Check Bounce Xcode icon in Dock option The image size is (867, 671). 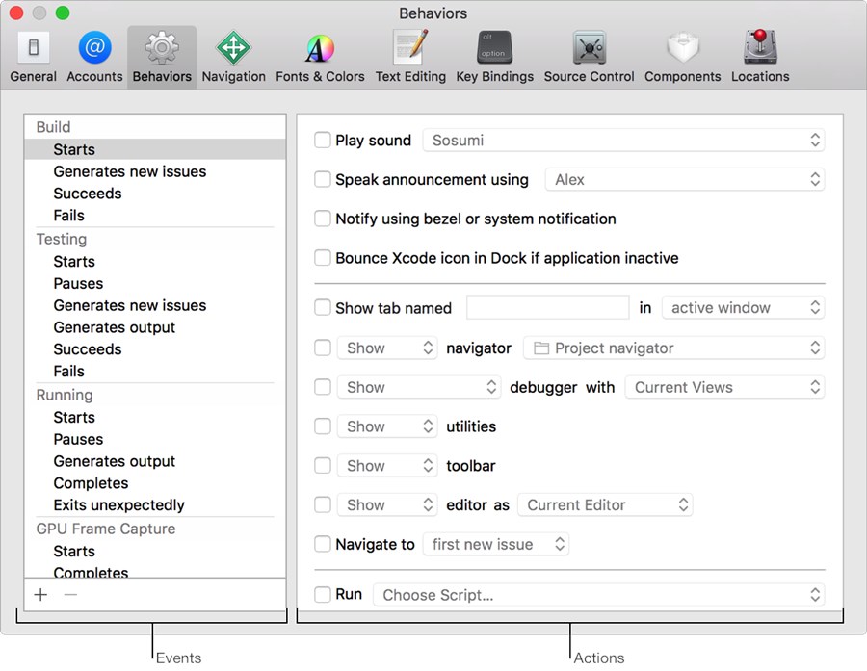click(x=323, y=258)
